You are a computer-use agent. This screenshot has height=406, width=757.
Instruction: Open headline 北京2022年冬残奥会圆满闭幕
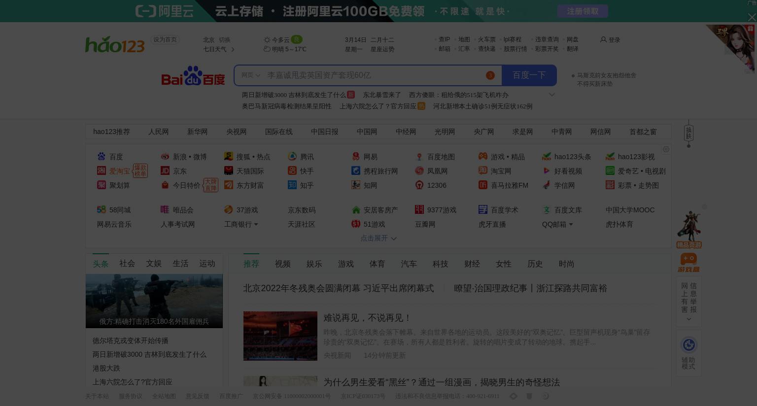click(x=339, y=288)
